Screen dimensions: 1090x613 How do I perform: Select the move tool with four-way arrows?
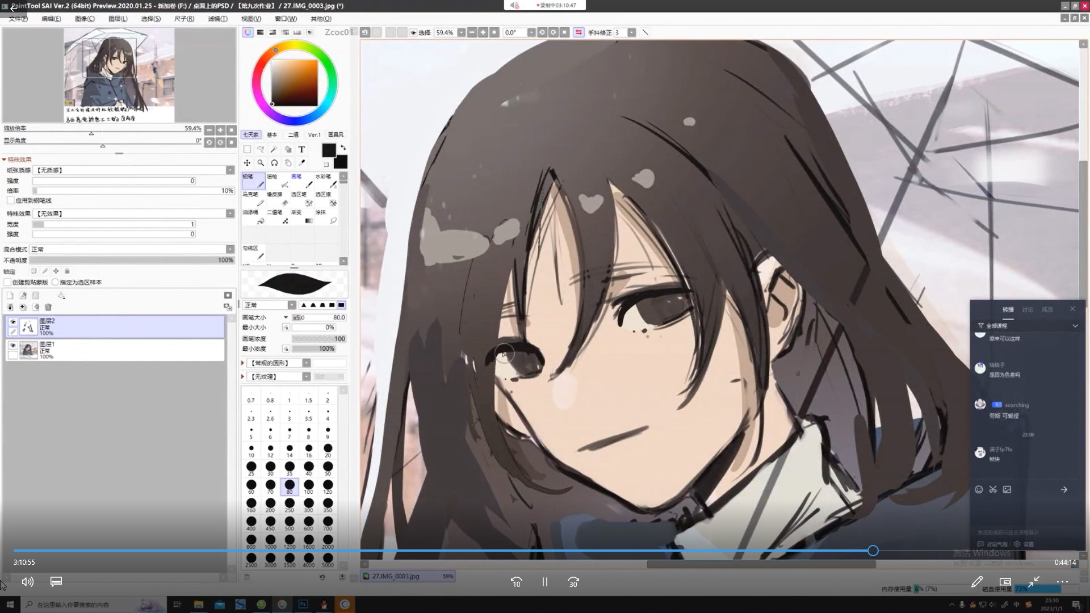click(247, 163)
